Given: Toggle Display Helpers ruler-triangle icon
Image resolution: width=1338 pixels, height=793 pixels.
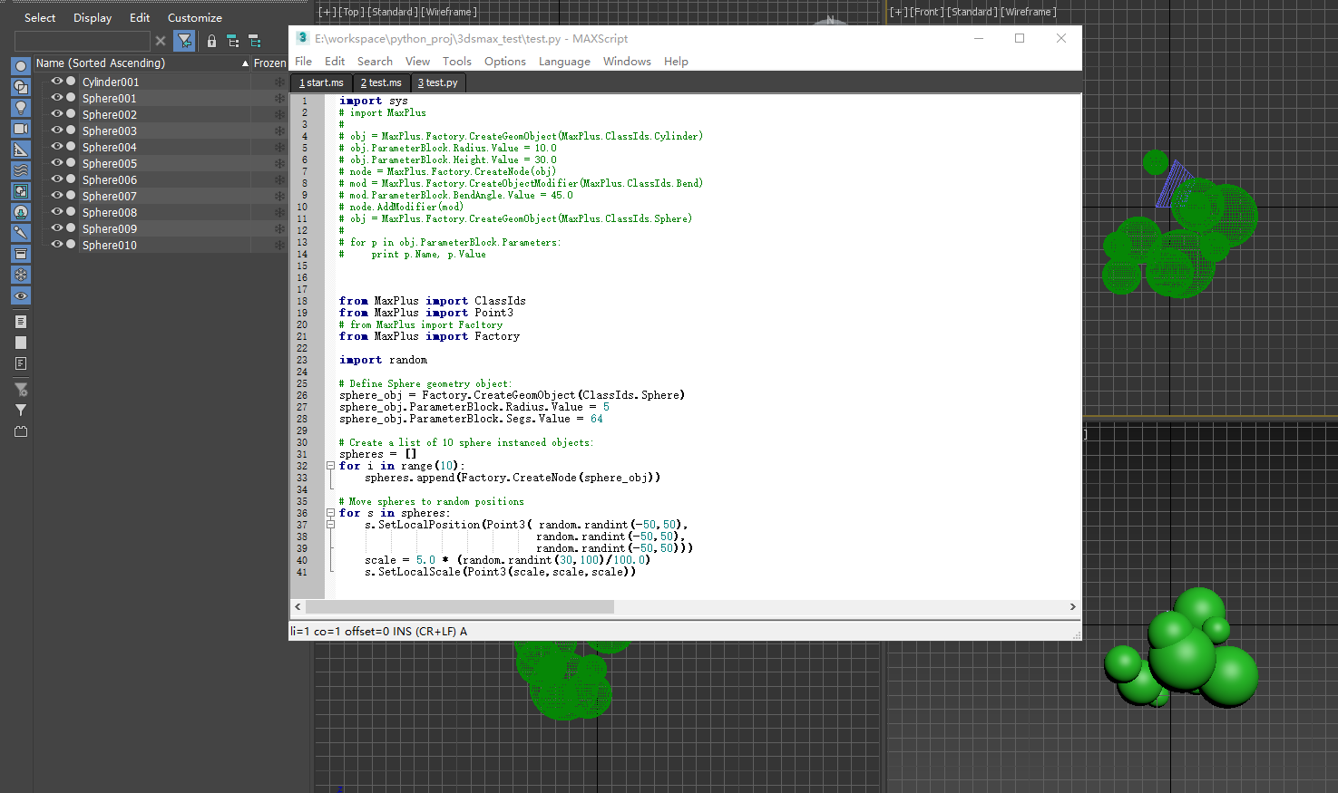Looking at the screenshot, I should (x=21, y=150).
